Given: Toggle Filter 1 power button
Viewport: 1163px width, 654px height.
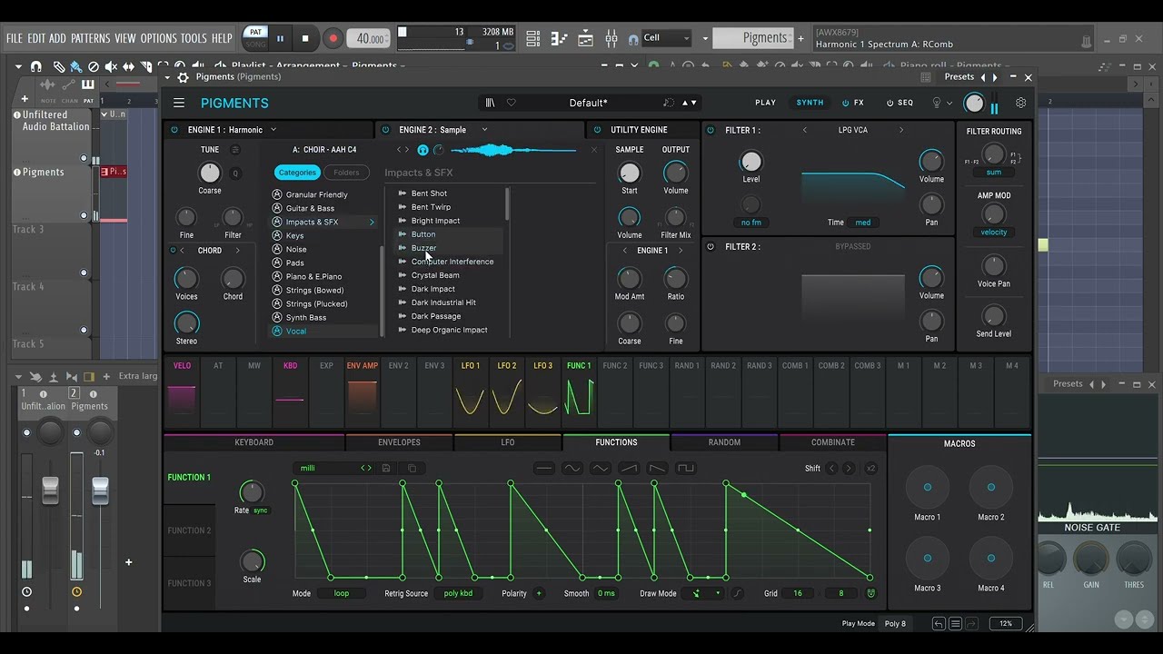Looking at the screenshot, I should [711, 130].
